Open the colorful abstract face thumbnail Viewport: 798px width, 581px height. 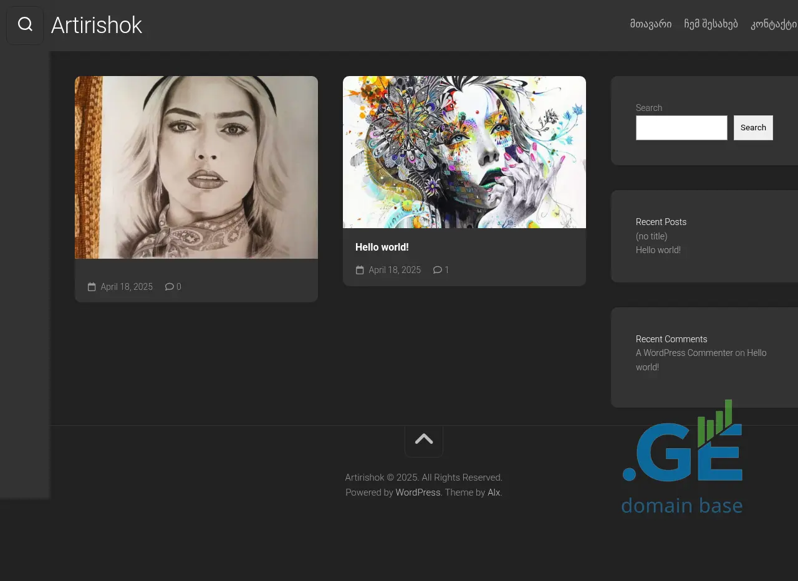click(464, 152)
